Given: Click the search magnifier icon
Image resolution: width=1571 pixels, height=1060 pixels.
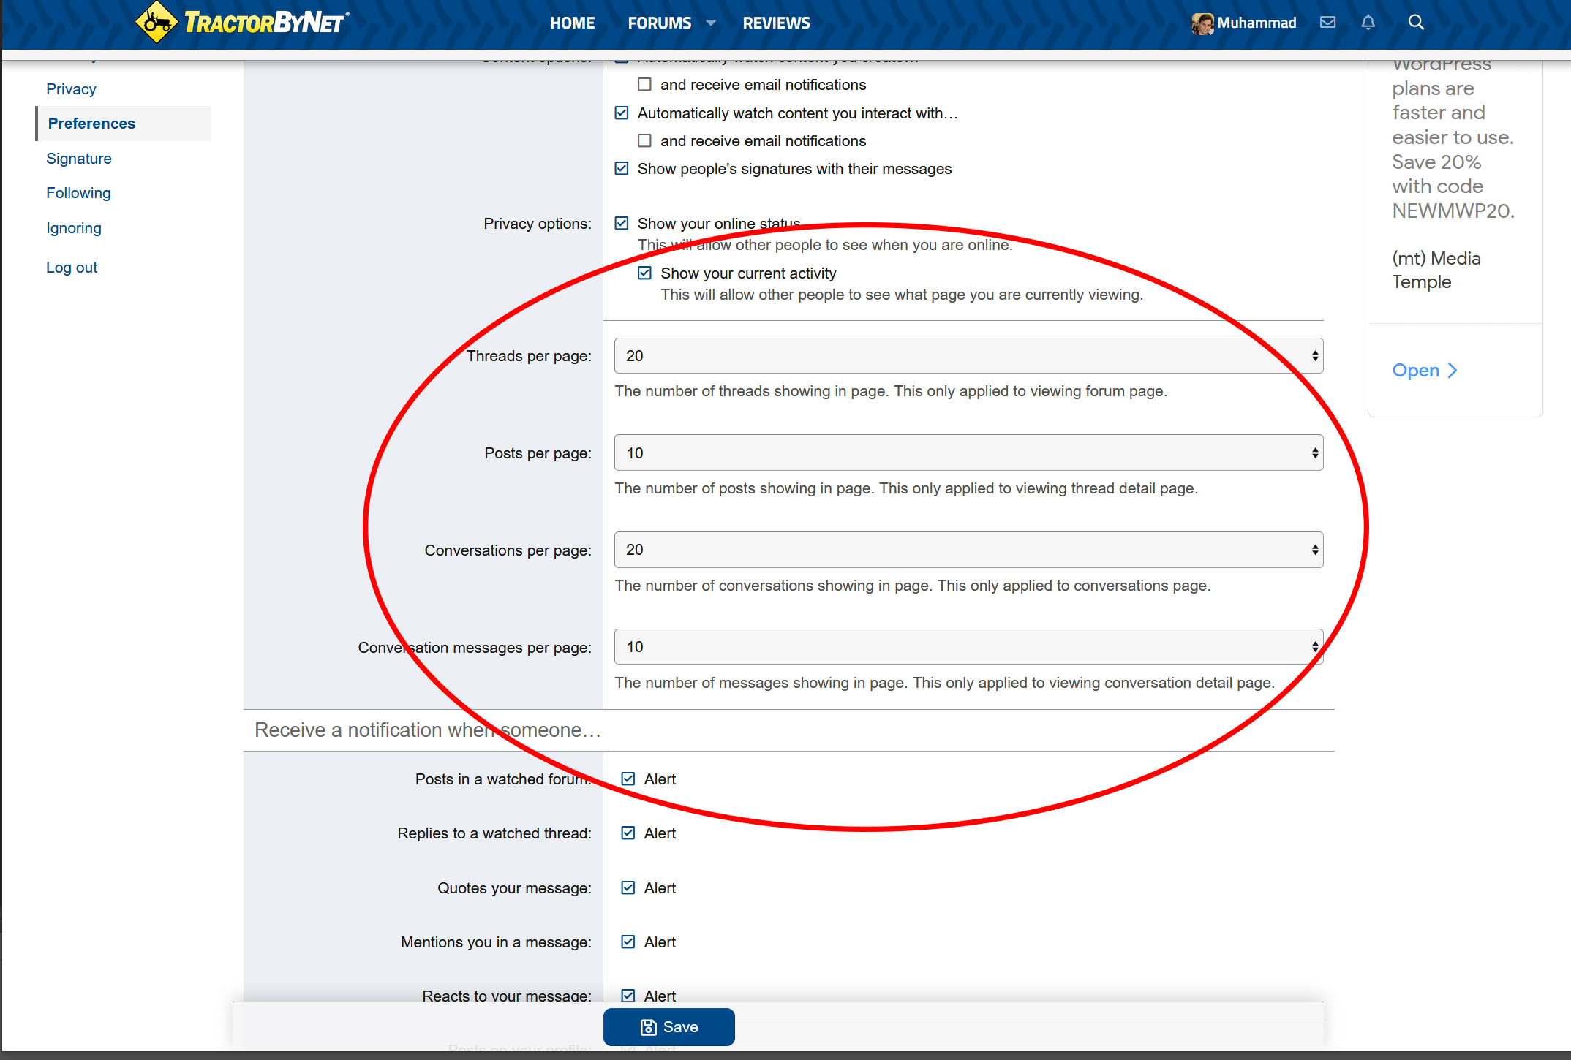Looking at the screenshot, I should coord(1416,22).
